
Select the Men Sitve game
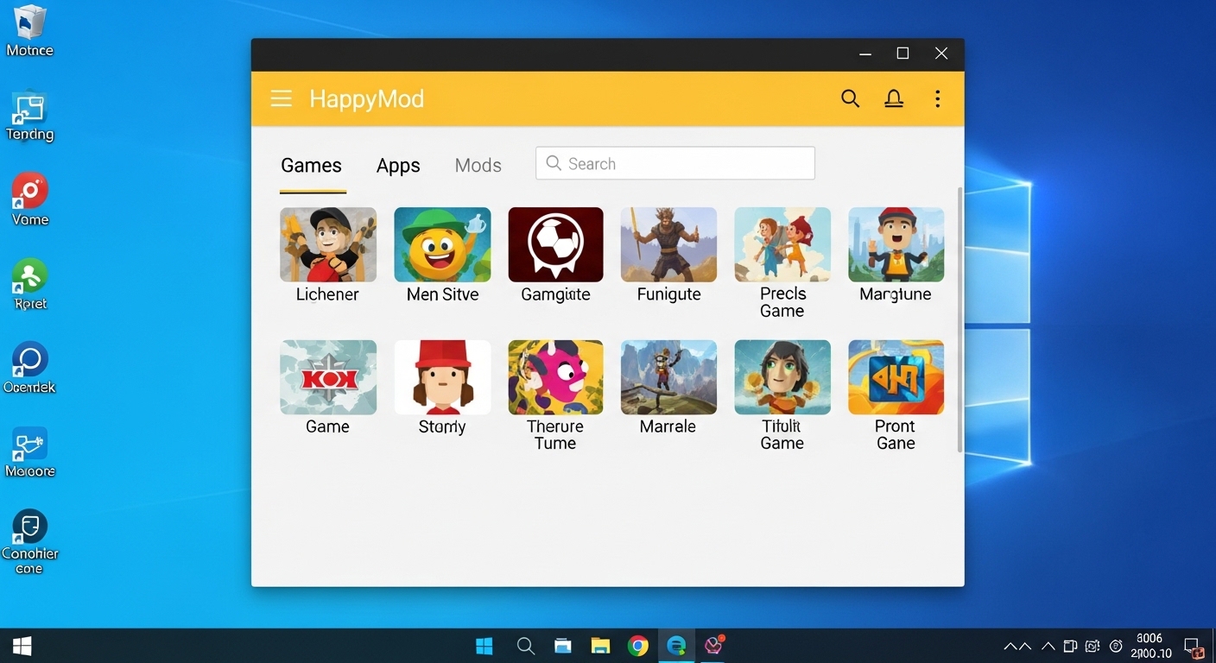[x=442, y=244]
